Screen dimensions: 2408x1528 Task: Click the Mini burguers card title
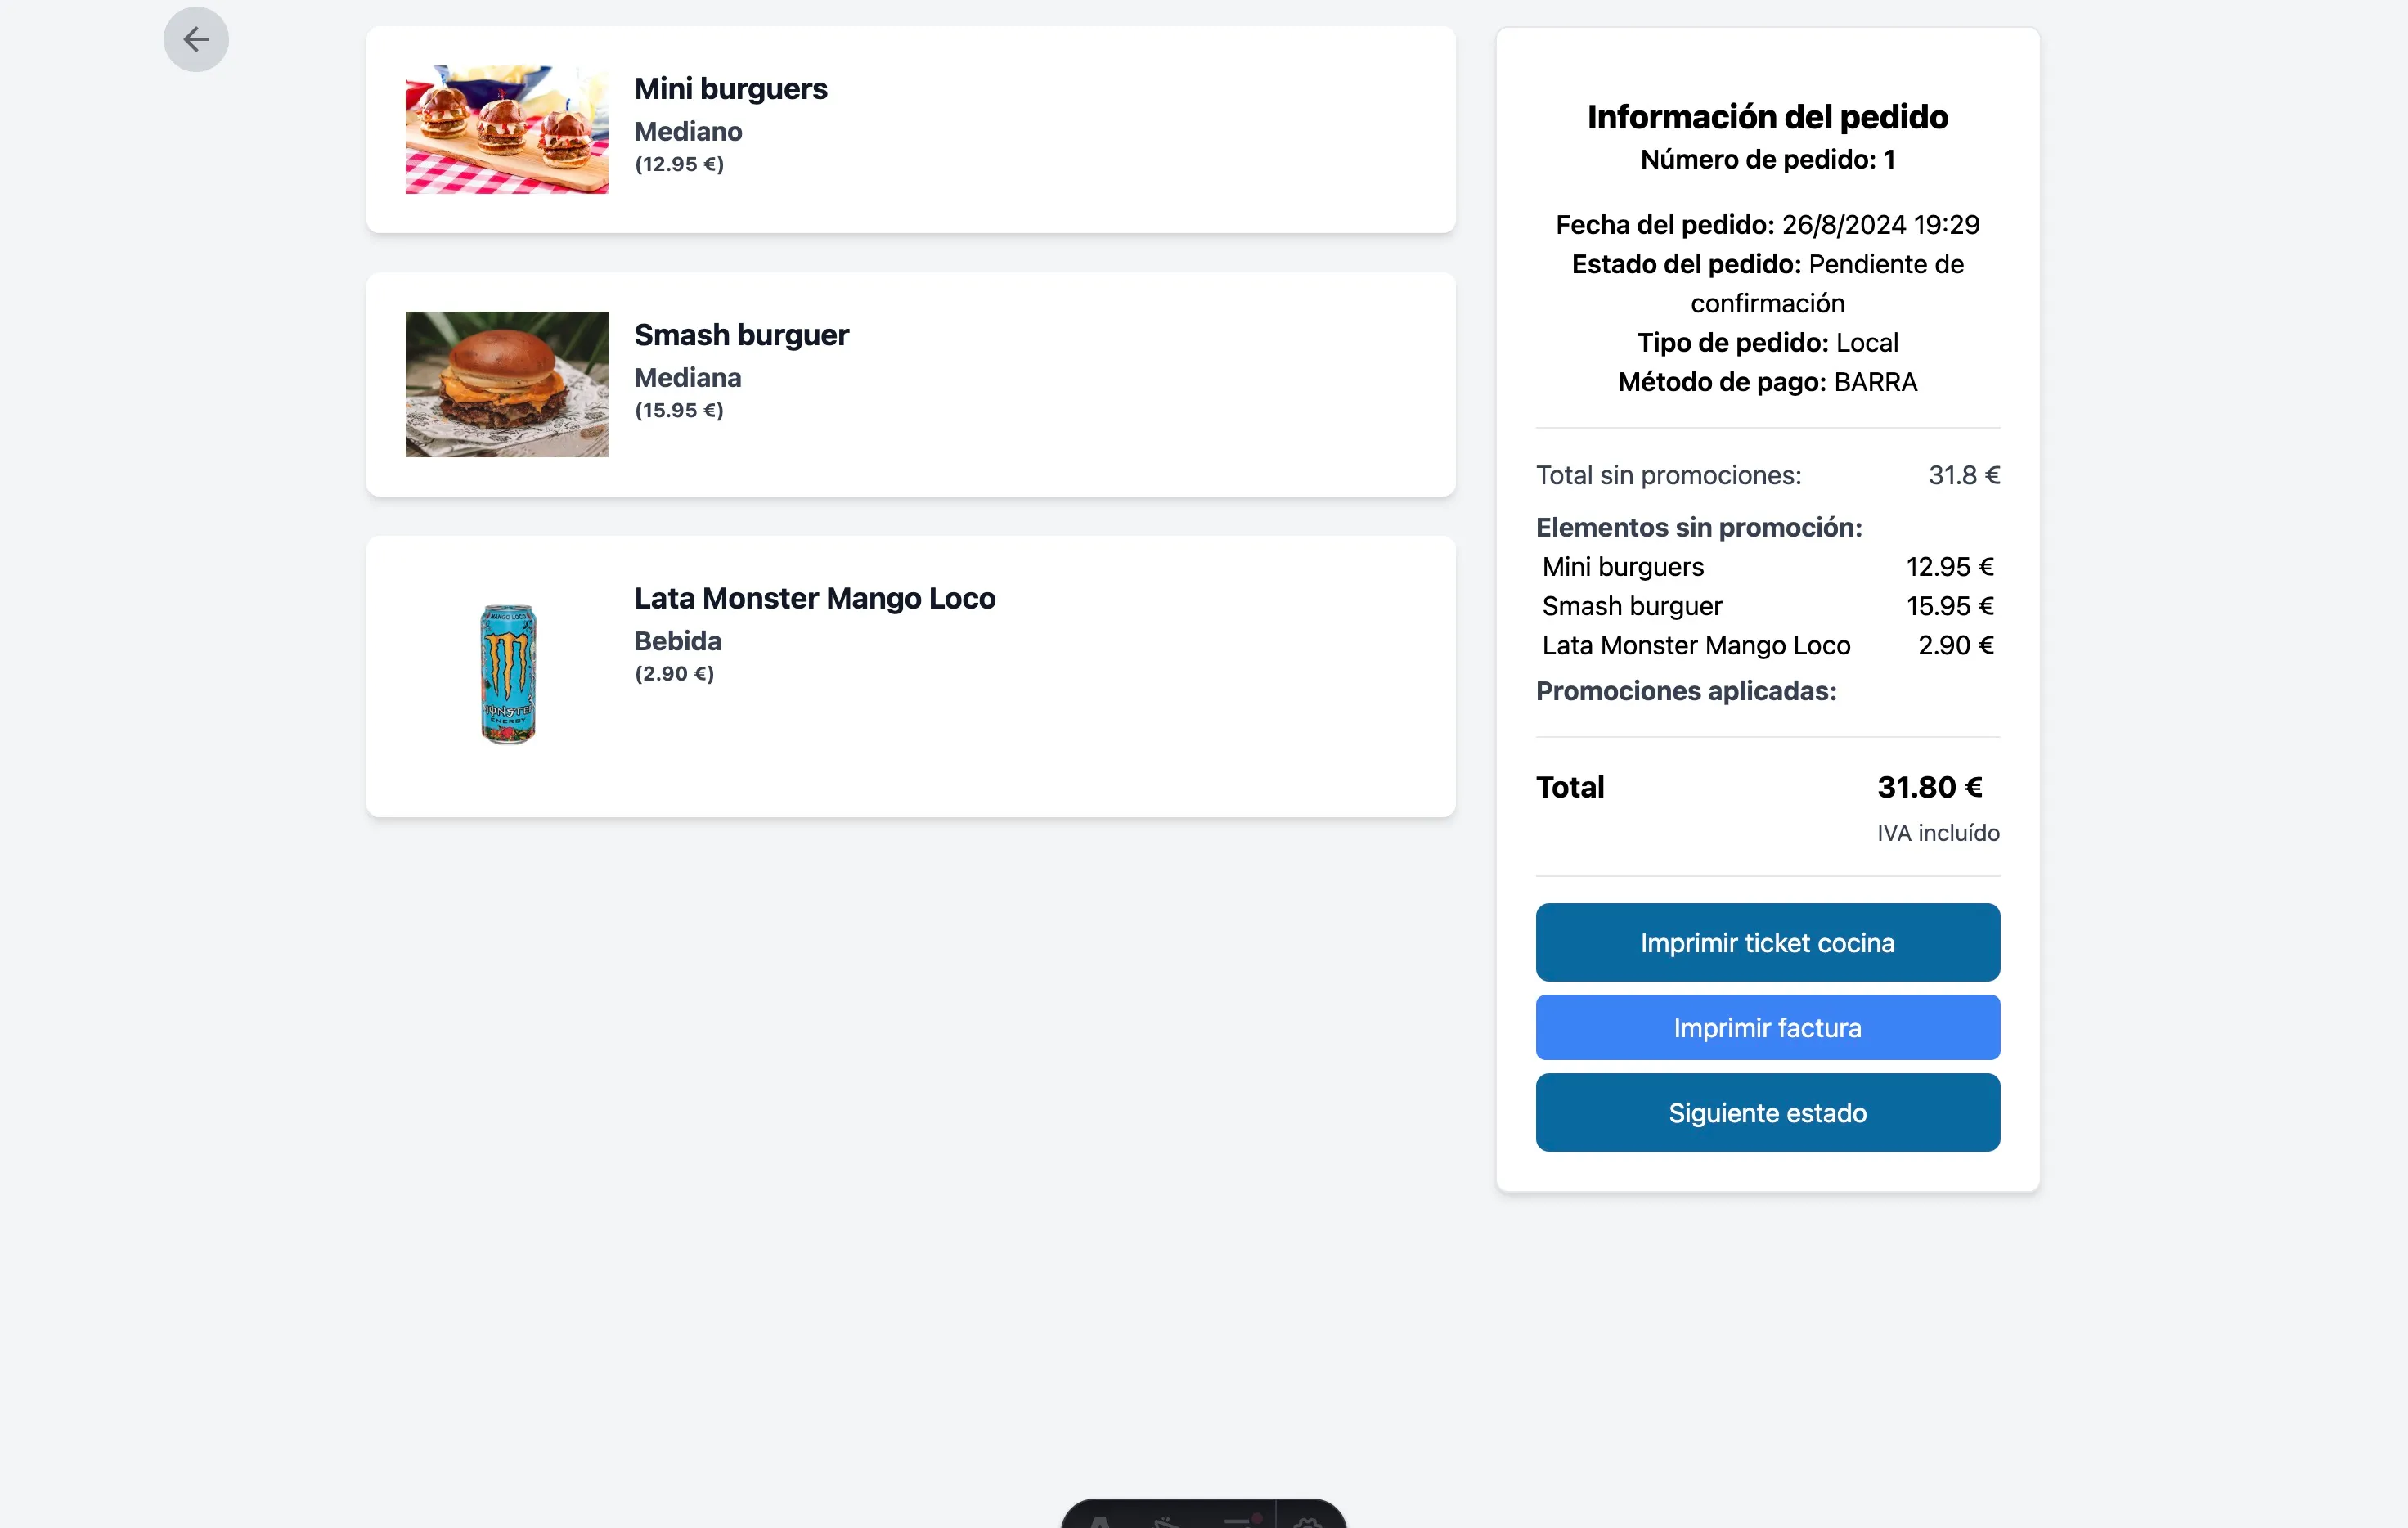pyautogui.click(x=730, y=88)
